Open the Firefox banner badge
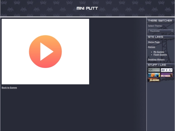Image resolution: width=175 pixels, height=131 pixels. (x=154, y=75)
